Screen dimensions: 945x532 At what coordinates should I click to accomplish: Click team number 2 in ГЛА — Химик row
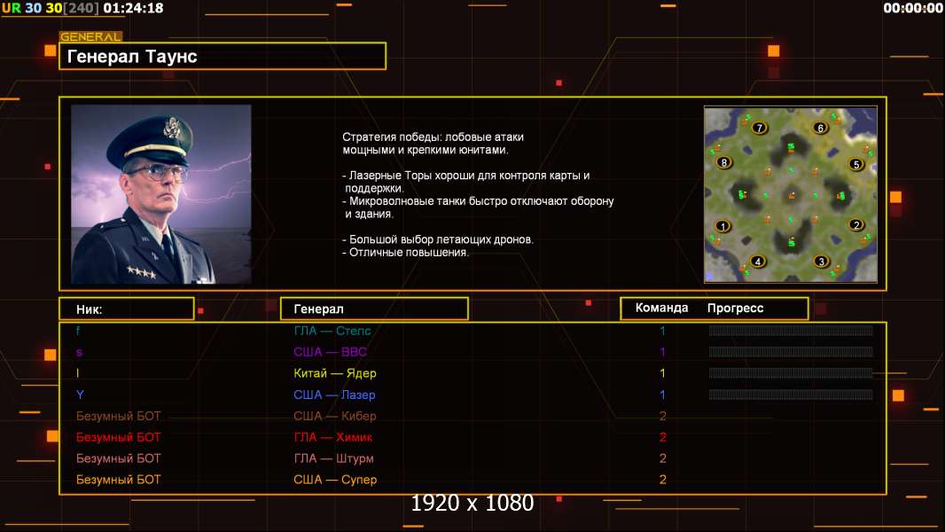pos(663,437)
